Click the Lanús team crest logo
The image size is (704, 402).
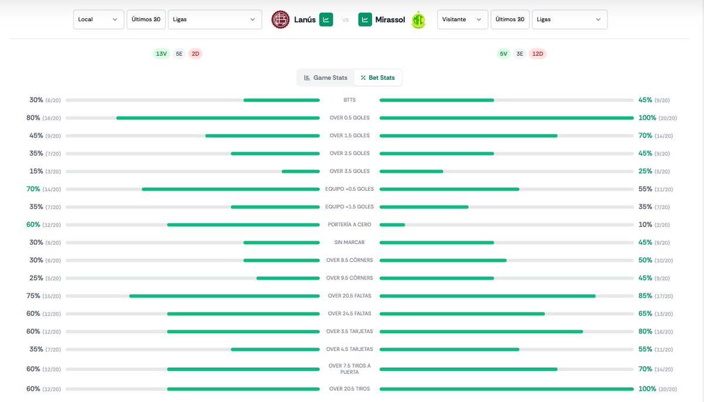[280, 19]
